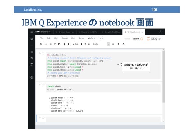194x137 pixels.
Task: Restart and run all cells icon
Action: tap(89, 44)
